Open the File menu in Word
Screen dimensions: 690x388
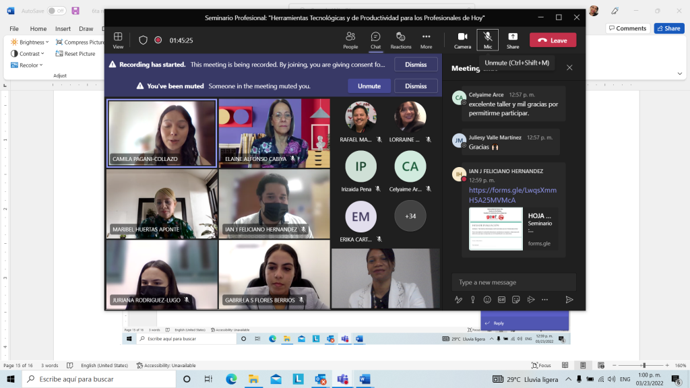click(x=14, y=28)
